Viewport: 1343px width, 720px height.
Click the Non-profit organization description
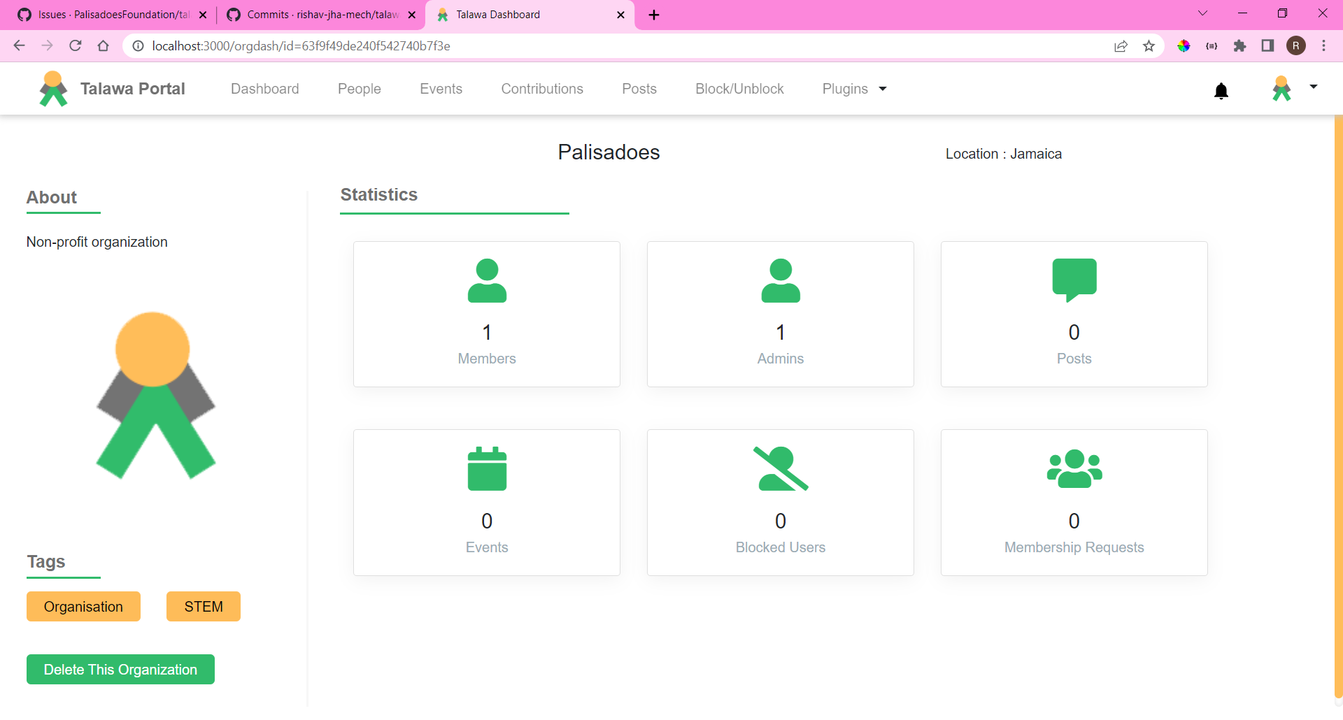point(97,242)
